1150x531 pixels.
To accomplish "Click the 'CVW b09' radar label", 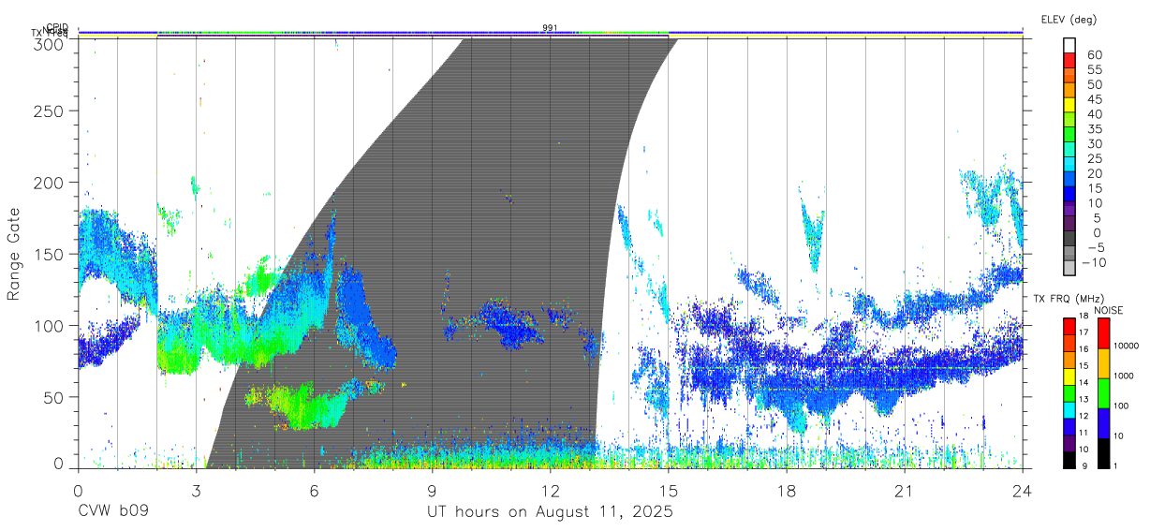I will [x=112, y=512].
